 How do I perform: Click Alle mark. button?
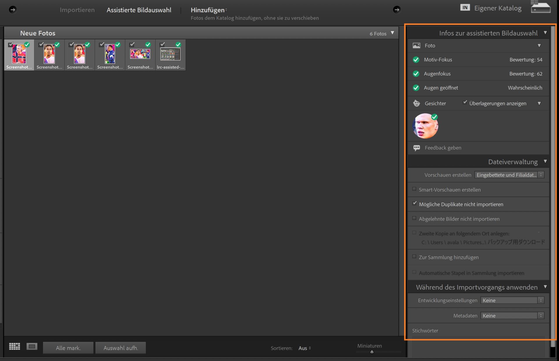[x=68, y=348]
